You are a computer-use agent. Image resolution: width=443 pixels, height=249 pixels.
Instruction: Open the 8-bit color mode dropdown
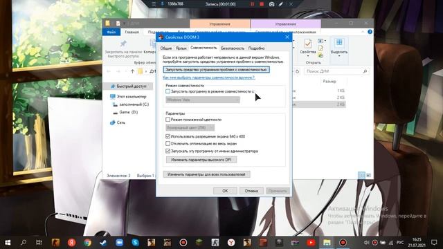(x=190, y=128)
